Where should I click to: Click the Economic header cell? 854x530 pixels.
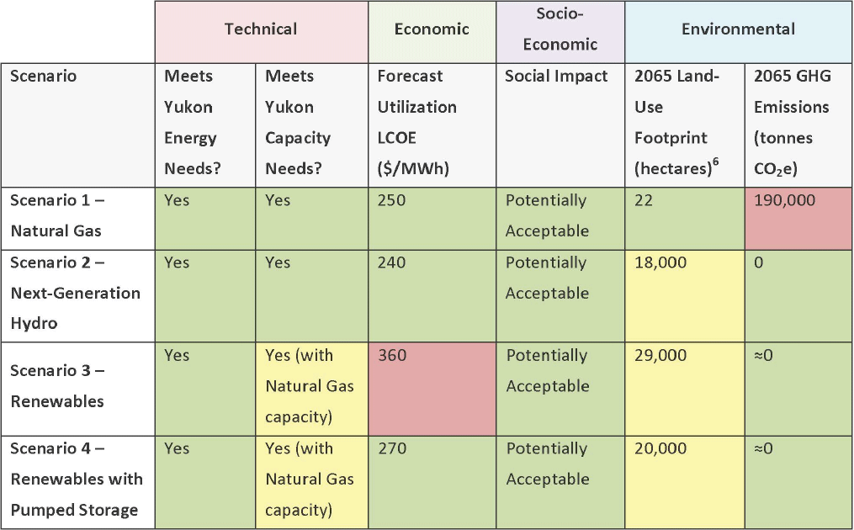[432, 29]
